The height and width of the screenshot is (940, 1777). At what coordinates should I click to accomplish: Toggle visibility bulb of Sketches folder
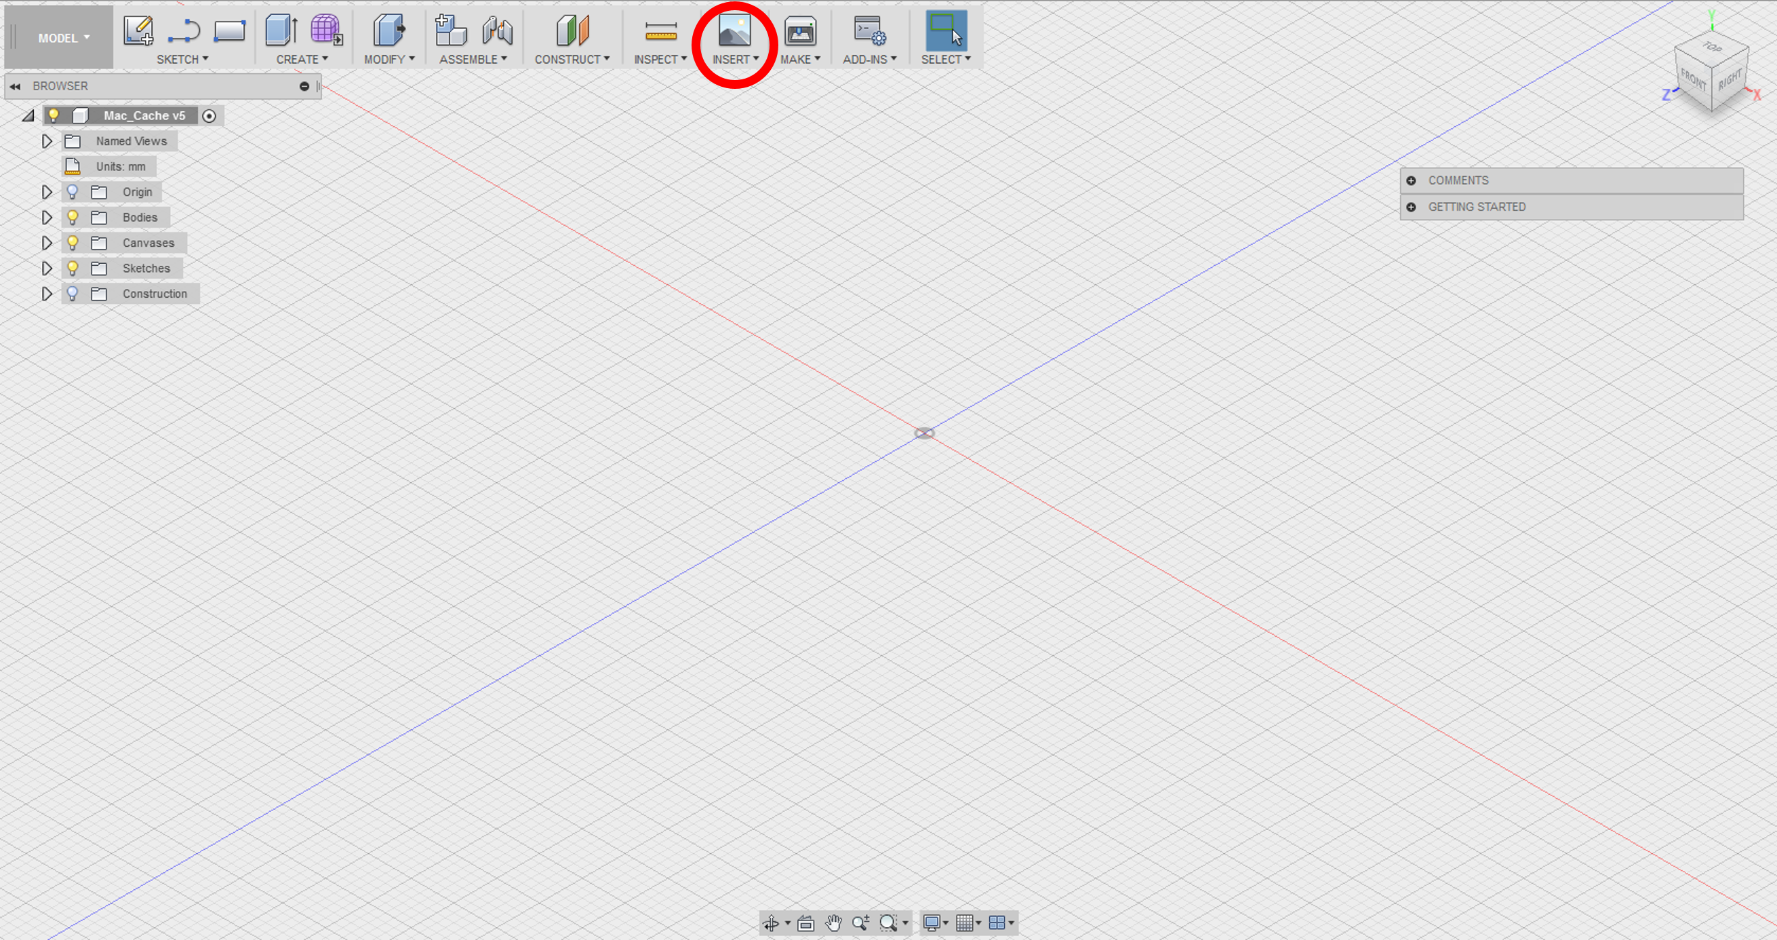tap(73, 269)
